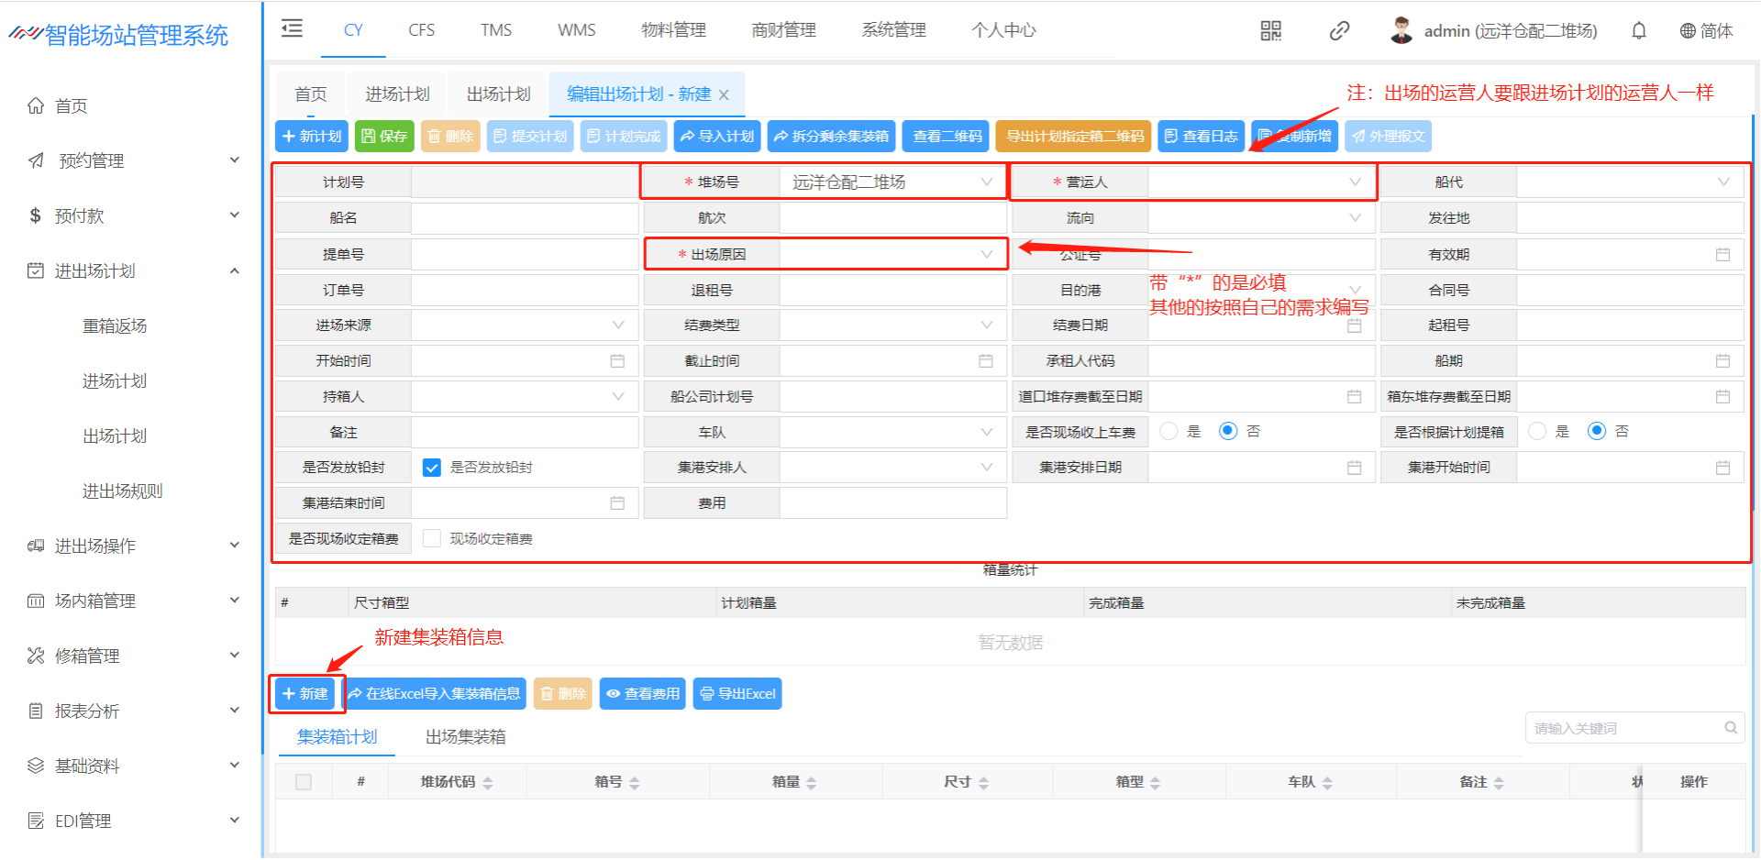Click the calendar icon in 有效期 field
Viewport: 1761px width, 860px height.
click(x=1722, y=255)
